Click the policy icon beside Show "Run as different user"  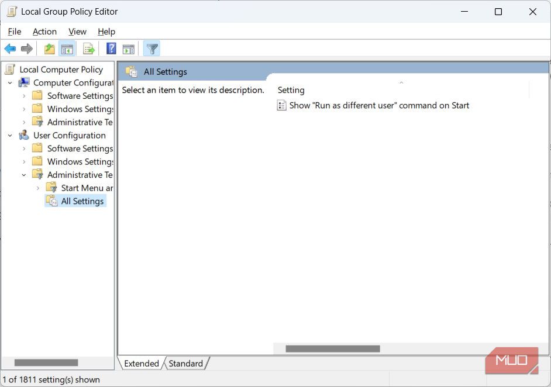[x=281, y=105]
